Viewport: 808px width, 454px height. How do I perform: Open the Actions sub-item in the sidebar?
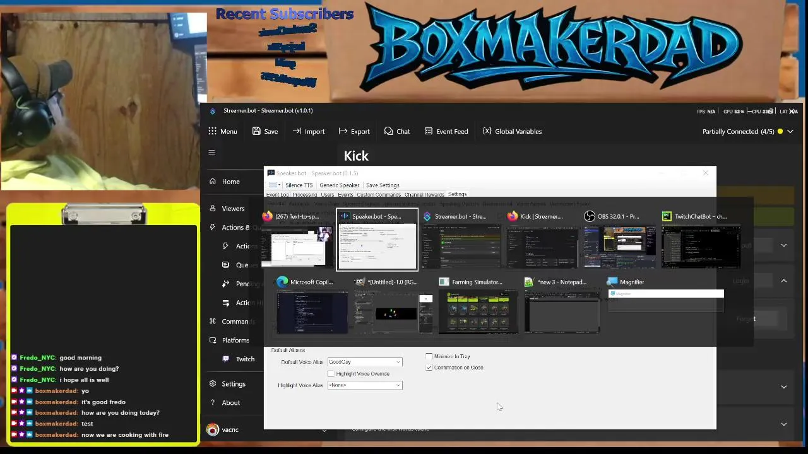coord(243,247)
